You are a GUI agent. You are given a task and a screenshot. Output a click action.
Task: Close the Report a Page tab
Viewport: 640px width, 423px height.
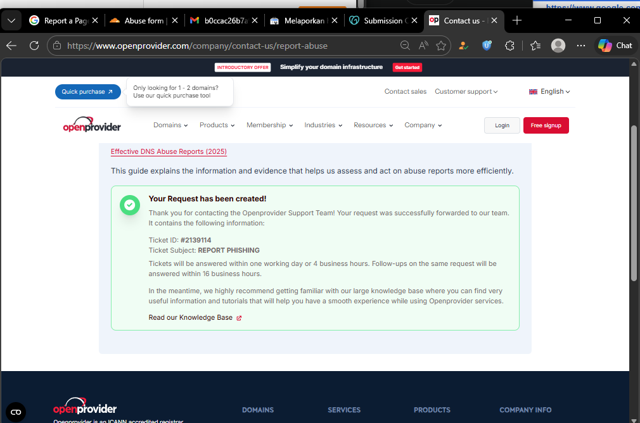coord(95,20)
